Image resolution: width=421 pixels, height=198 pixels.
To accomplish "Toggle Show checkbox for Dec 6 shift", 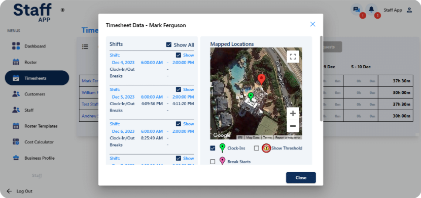I will (x=179, y=124).
